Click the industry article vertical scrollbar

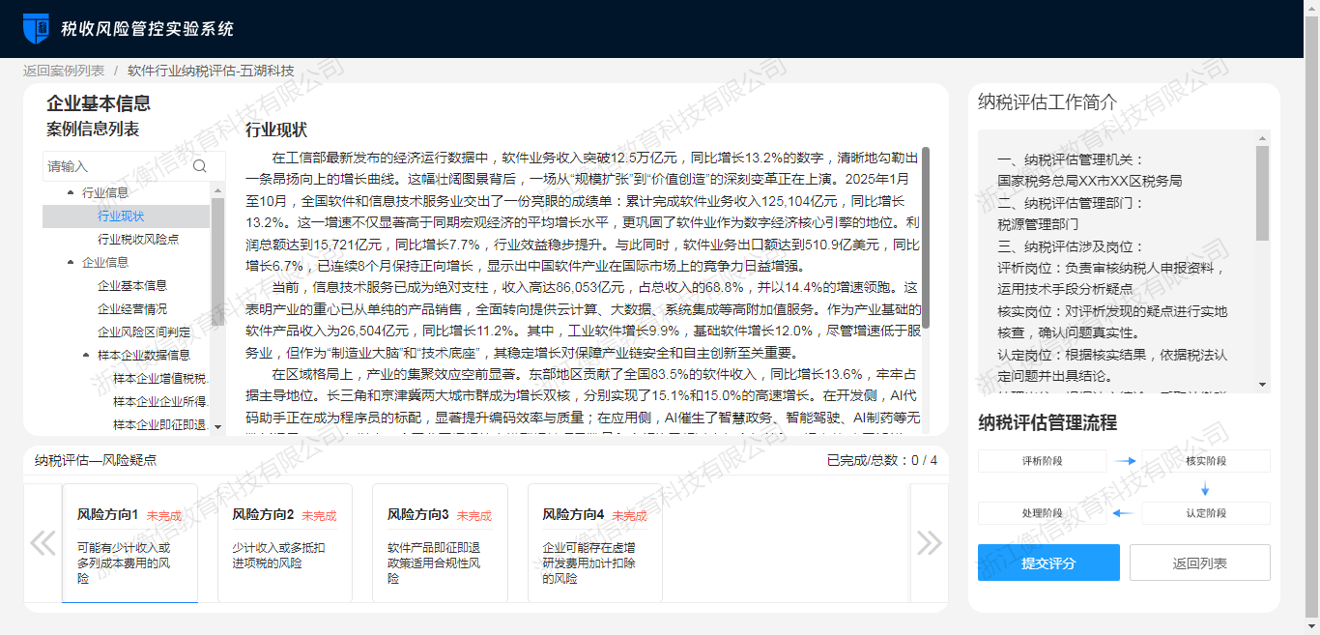(x=926, y=237)
